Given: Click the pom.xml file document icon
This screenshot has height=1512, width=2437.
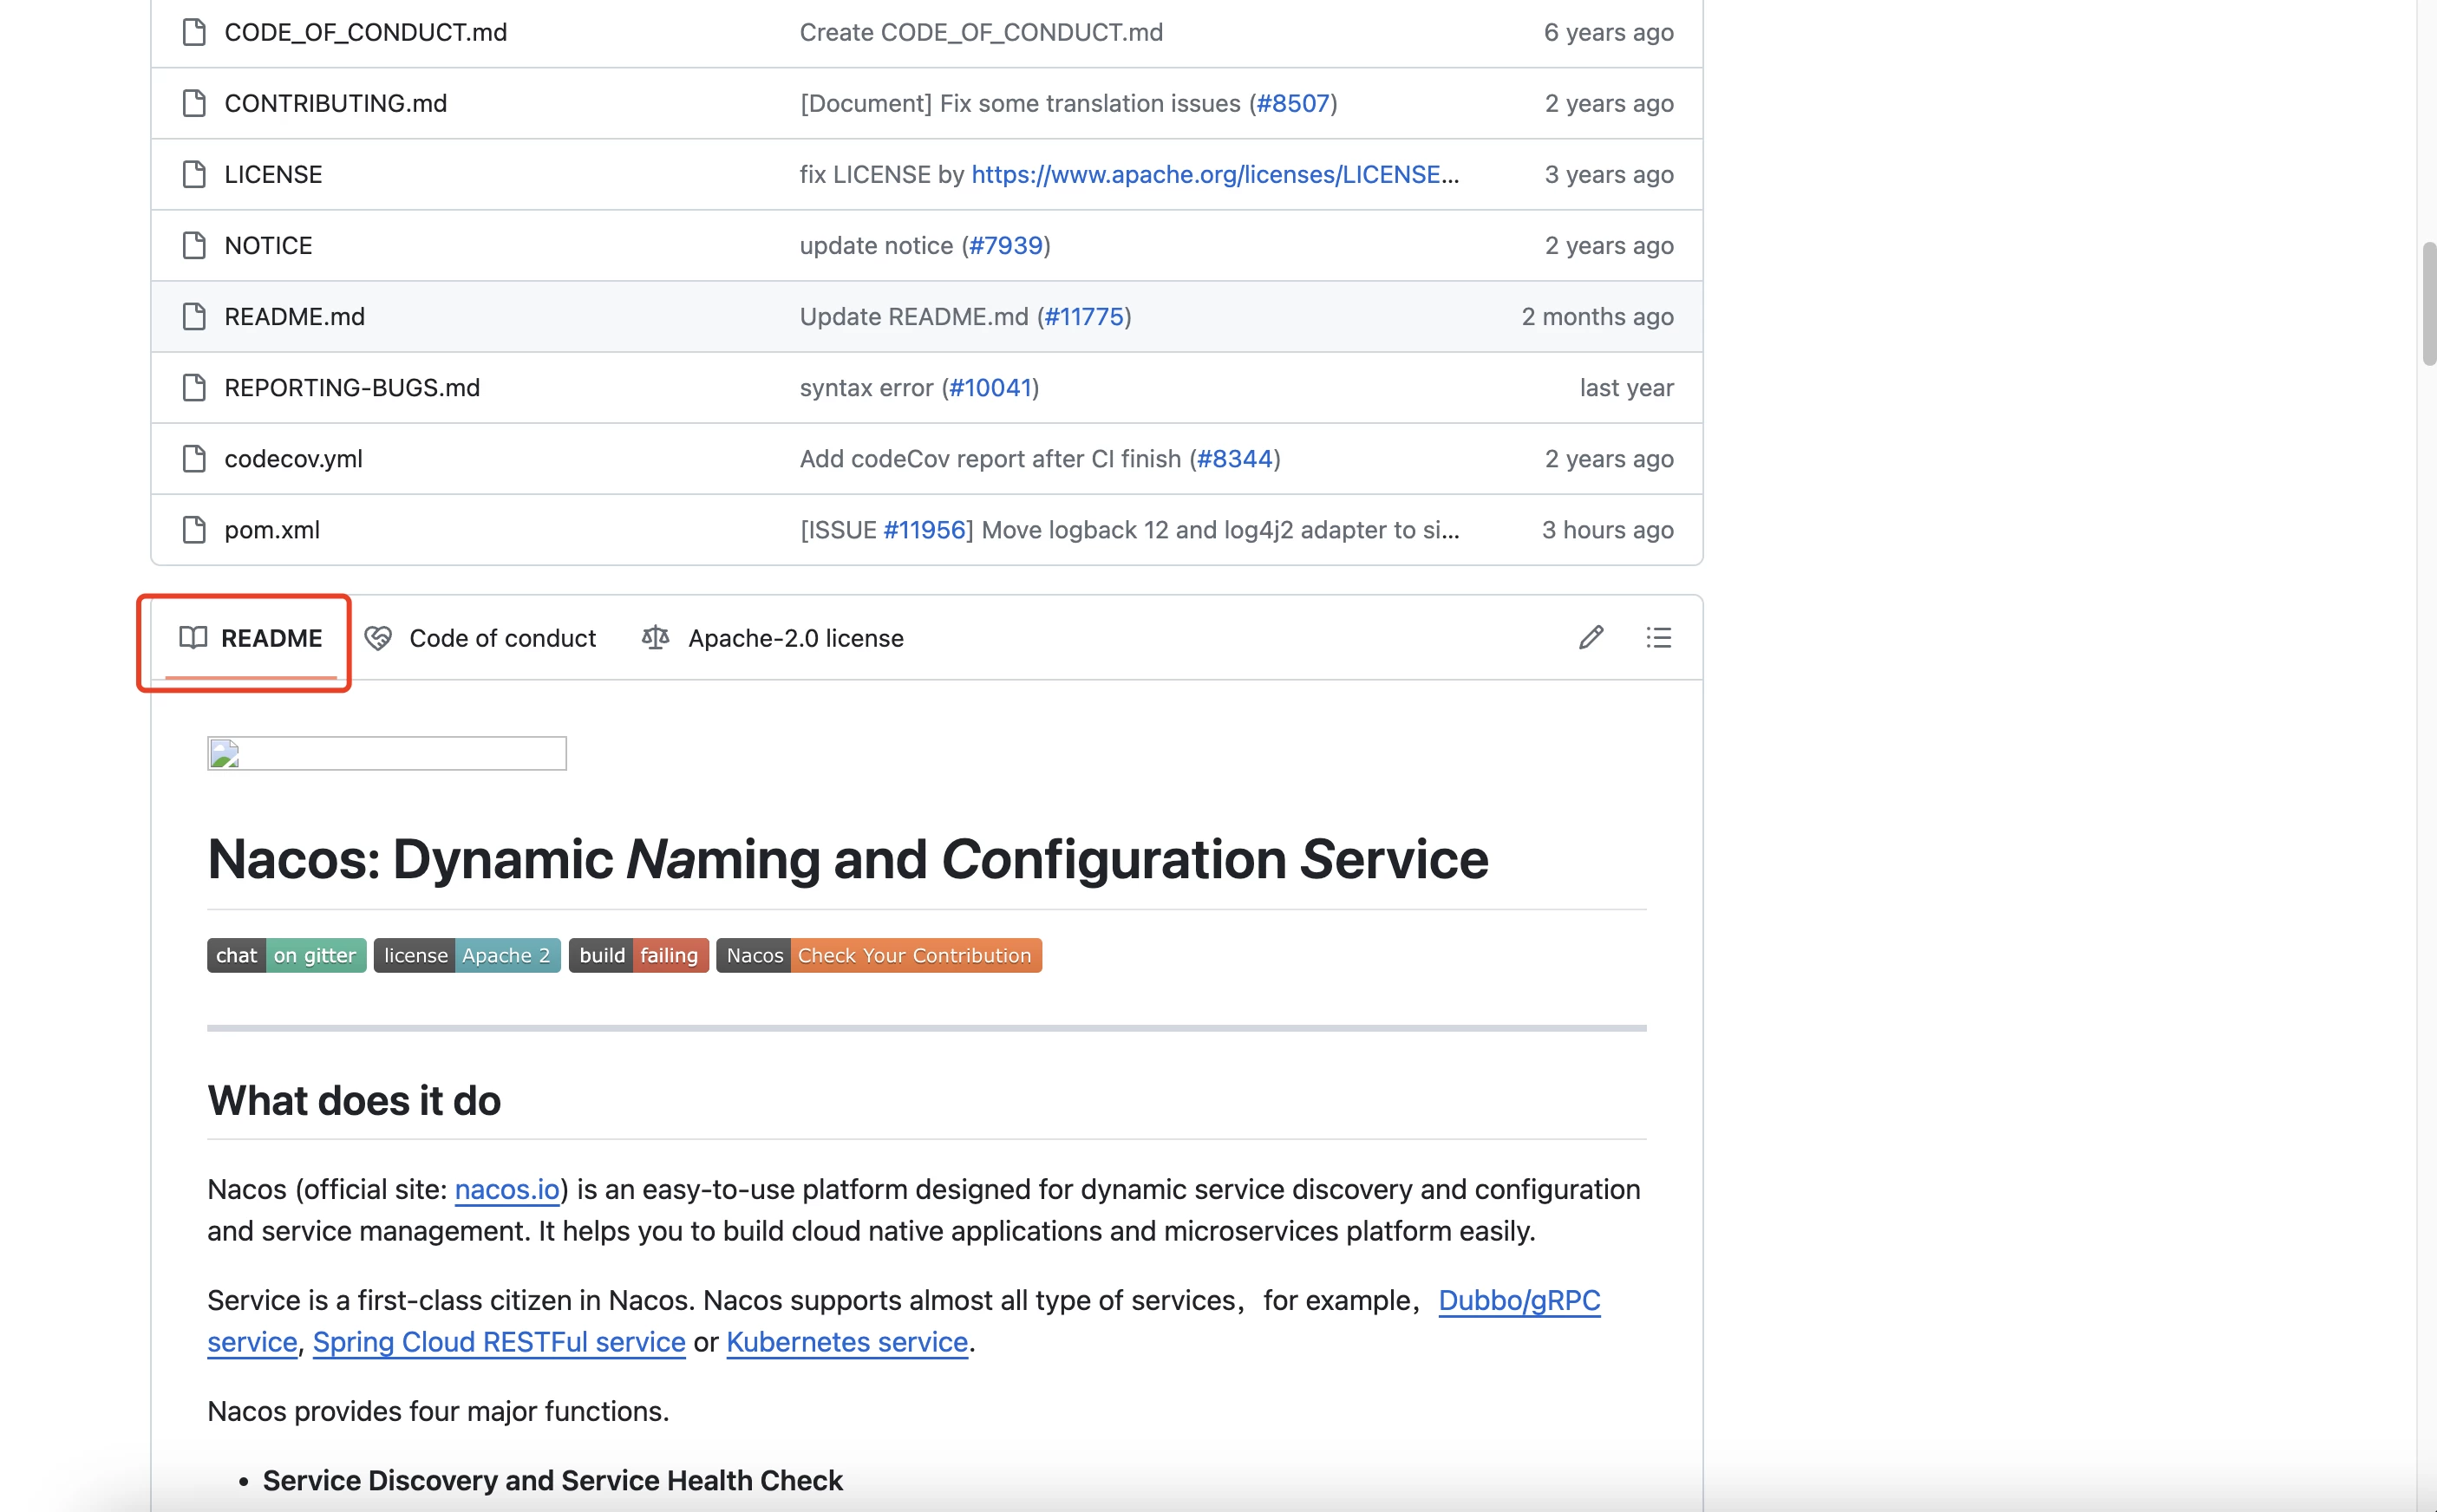Looking at the screenshot, I should point(193,528).
